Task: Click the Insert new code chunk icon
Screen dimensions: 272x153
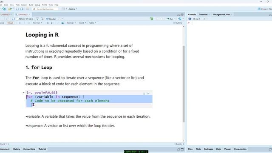Action: 151,19
